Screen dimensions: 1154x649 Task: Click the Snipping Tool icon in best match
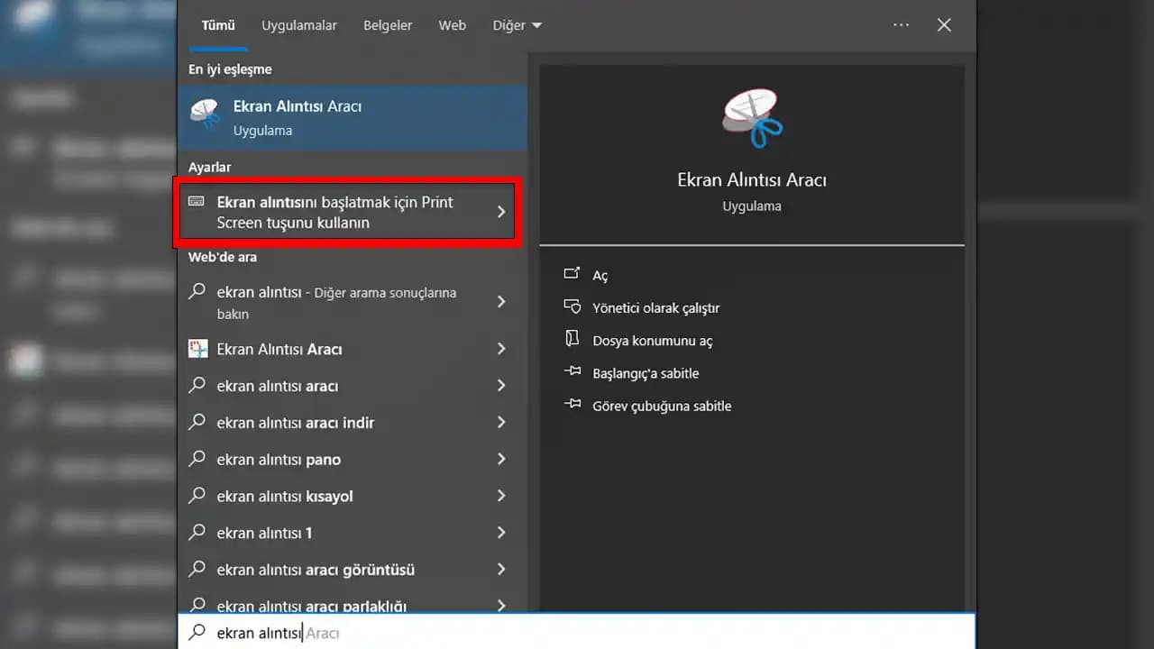pyautogui.click(x=206, y=115)
